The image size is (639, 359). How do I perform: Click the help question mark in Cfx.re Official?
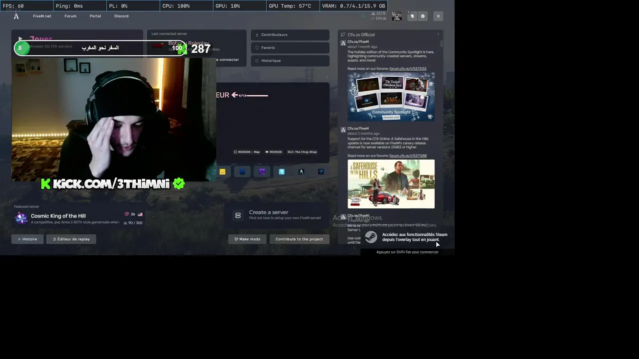point(438,34)
